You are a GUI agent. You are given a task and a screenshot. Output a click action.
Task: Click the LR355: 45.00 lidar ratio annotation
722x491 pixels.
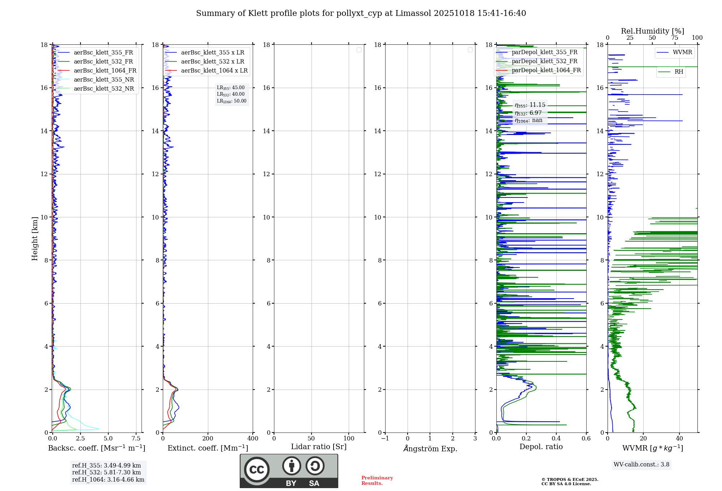click(x=231, y=88)
